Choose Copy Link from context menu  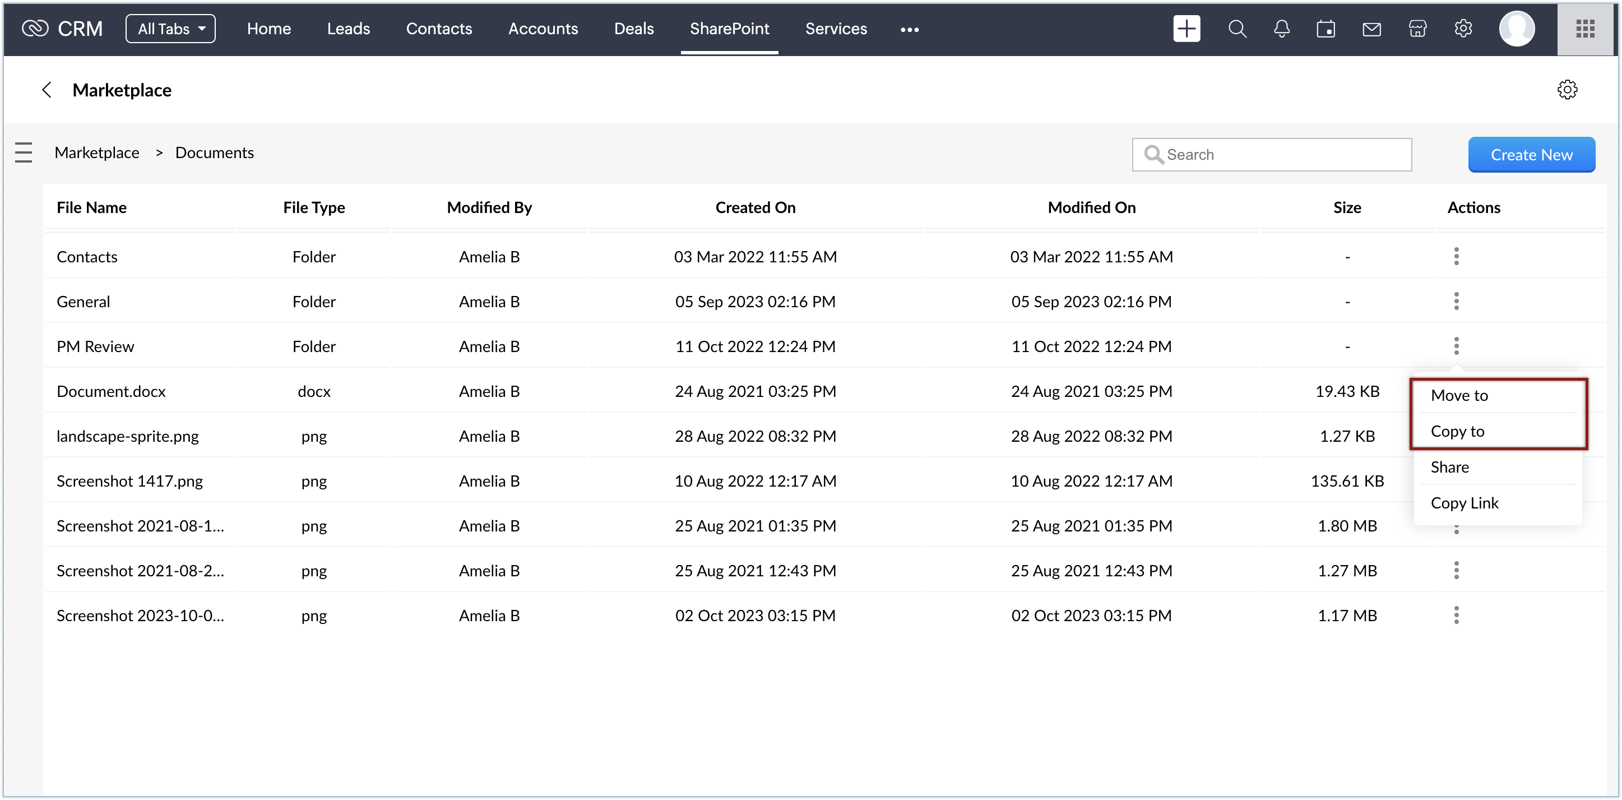1464,503
